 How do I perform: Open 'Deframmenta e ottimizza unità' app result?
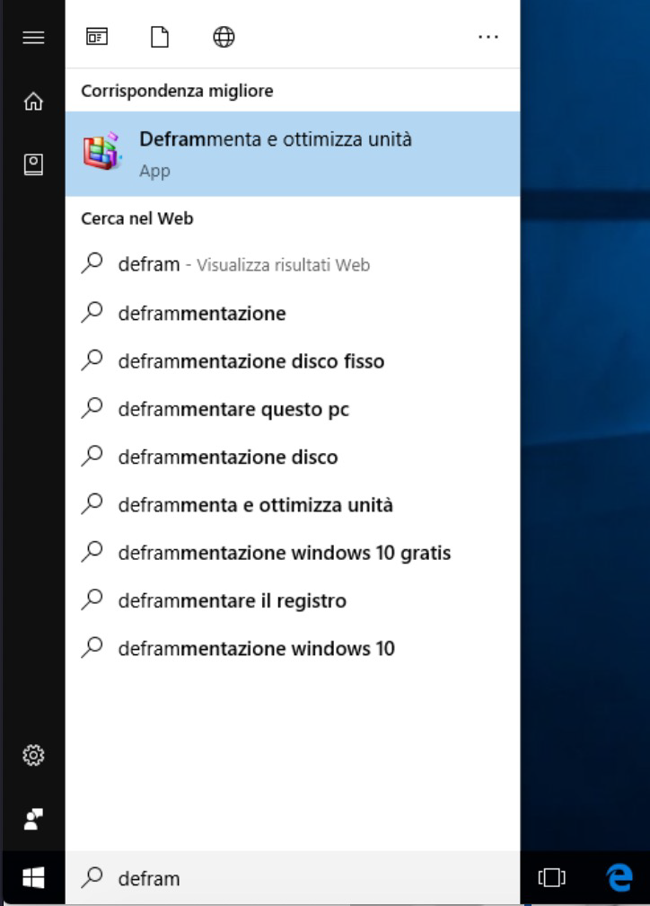pyautogui.click(x=293, y=154)
